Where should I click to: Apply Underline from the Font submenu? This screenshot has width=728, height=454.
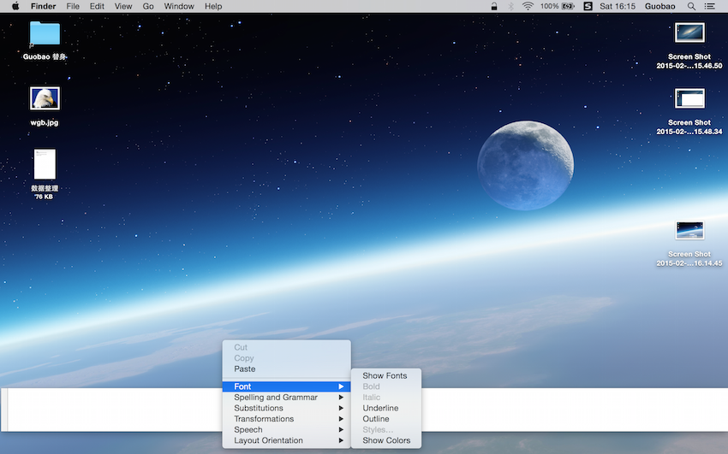click(380, 408)
